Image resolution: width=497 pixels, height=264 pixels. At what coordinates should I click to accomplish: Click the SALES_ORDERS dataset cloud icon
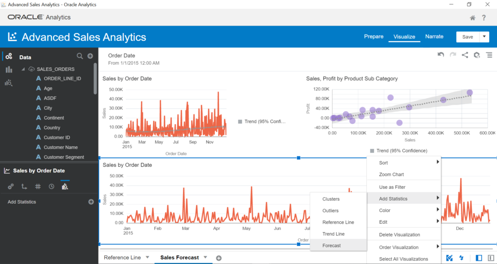pos(32,69)
